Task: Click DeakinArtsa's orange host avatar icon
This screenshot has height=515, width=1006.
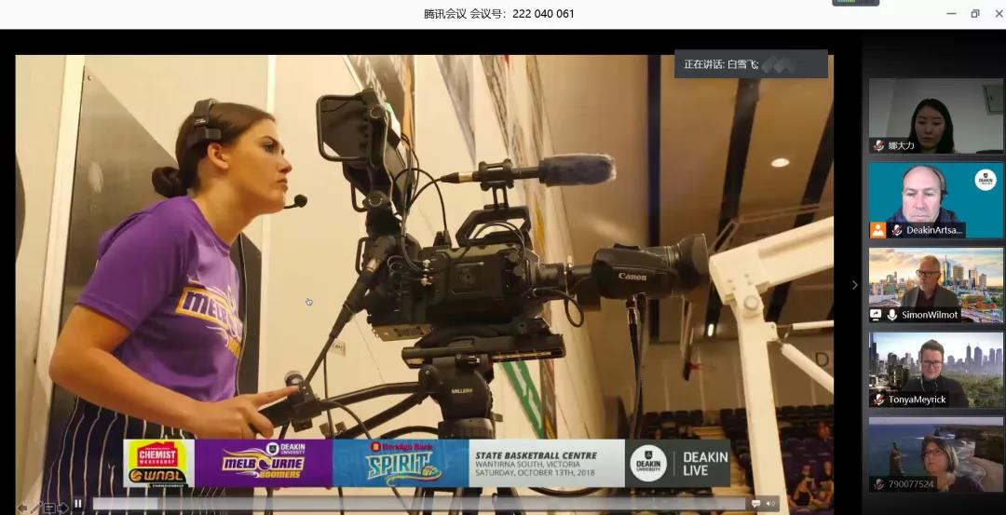Action: click(x=877, y=230)
